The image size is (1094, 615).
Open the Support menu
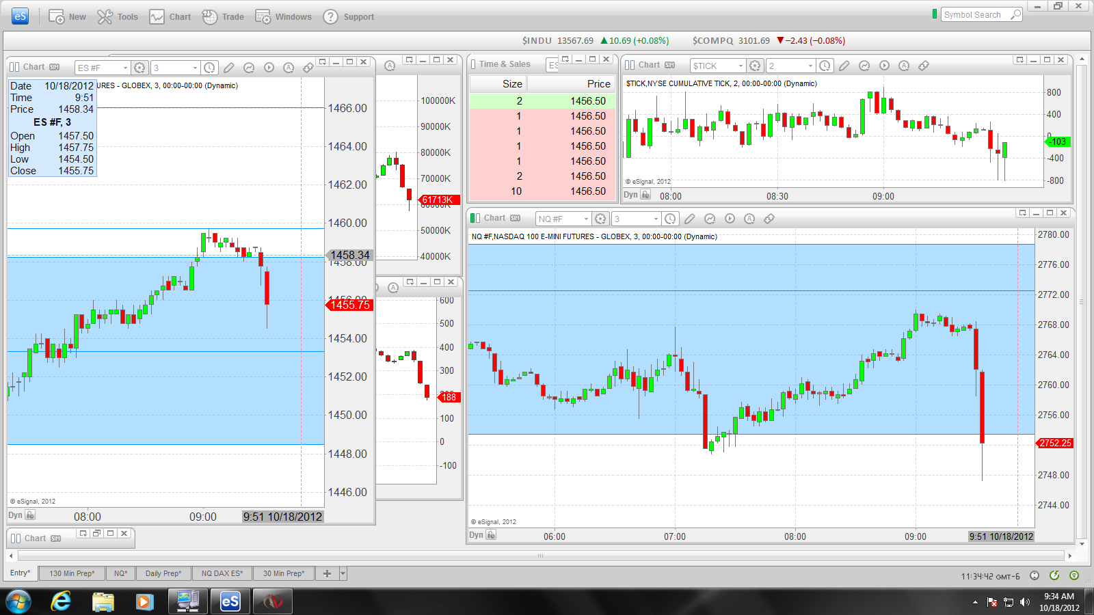coord(349,16)
